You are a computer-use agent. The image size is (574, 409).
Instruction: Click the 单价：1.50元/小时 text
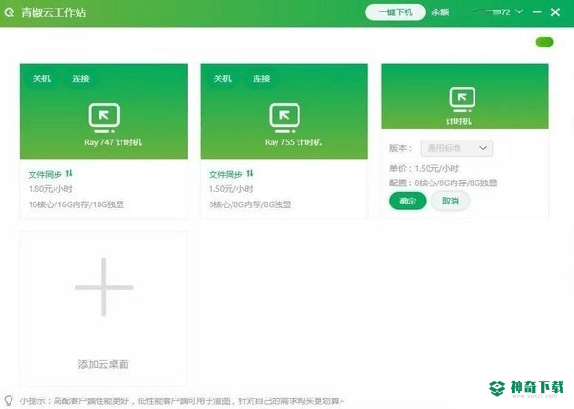tap(424, 169)
